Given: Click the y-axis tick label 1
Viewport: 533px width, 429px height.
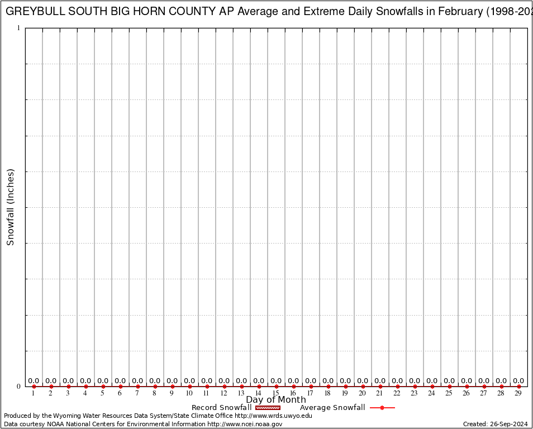Looking at the screenshot, I should pos(18,28).
